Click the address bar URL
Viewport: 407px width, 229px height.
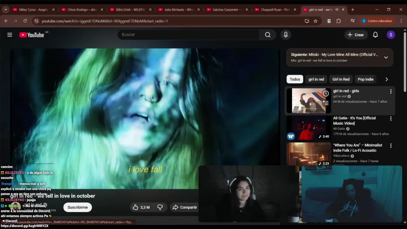(105, 21)
